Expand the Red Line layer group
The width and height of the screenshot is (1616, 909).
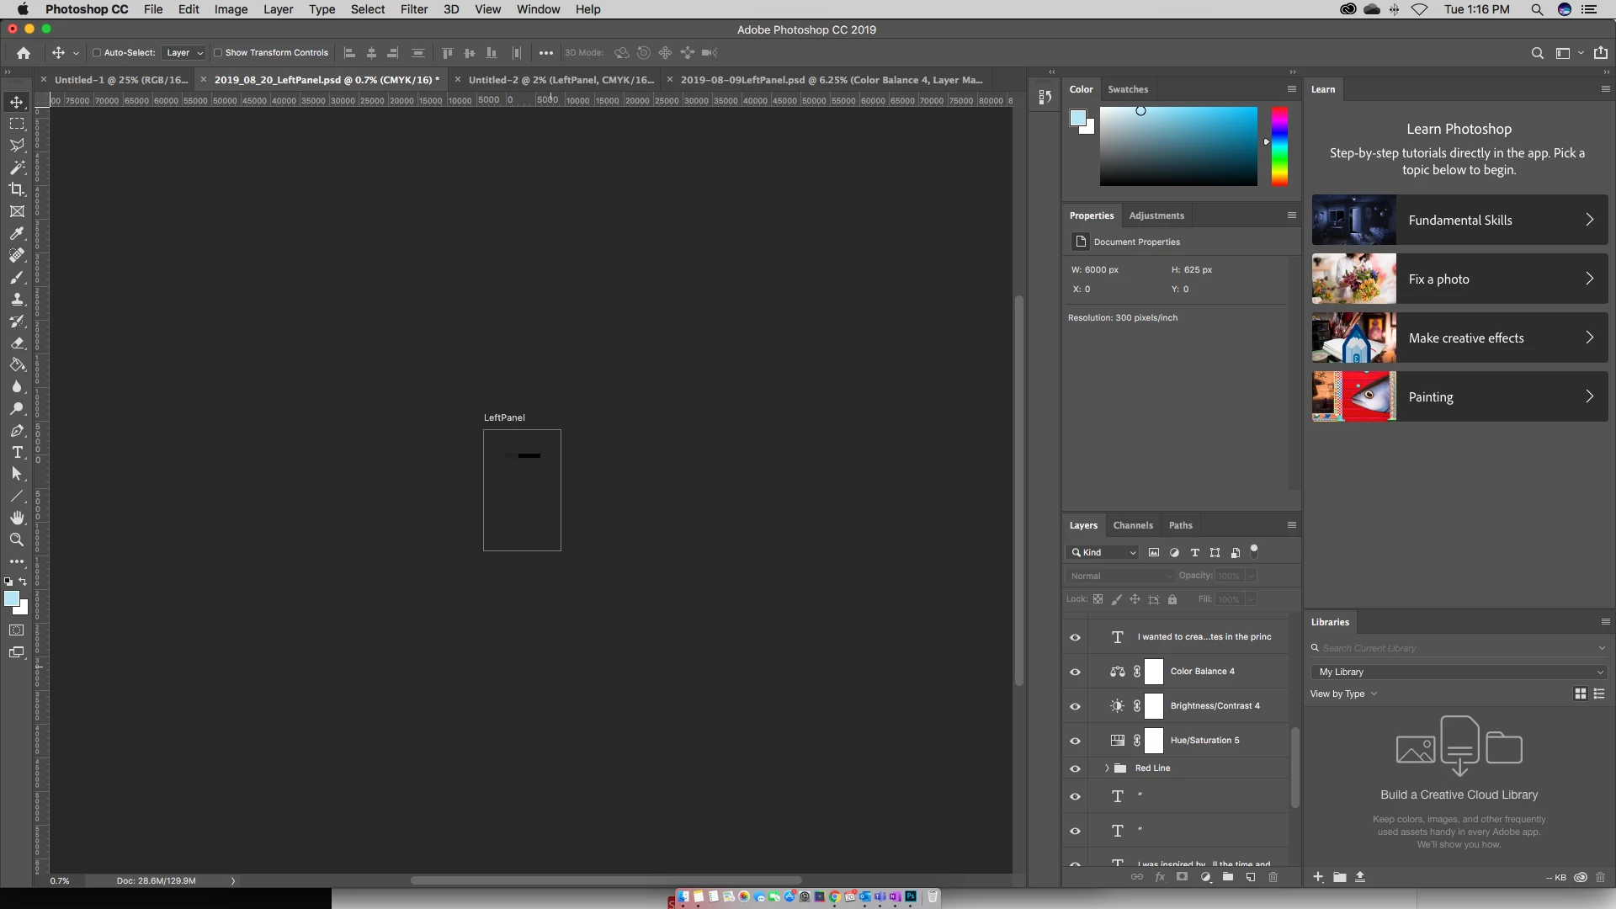click(x=1107, y=768)
